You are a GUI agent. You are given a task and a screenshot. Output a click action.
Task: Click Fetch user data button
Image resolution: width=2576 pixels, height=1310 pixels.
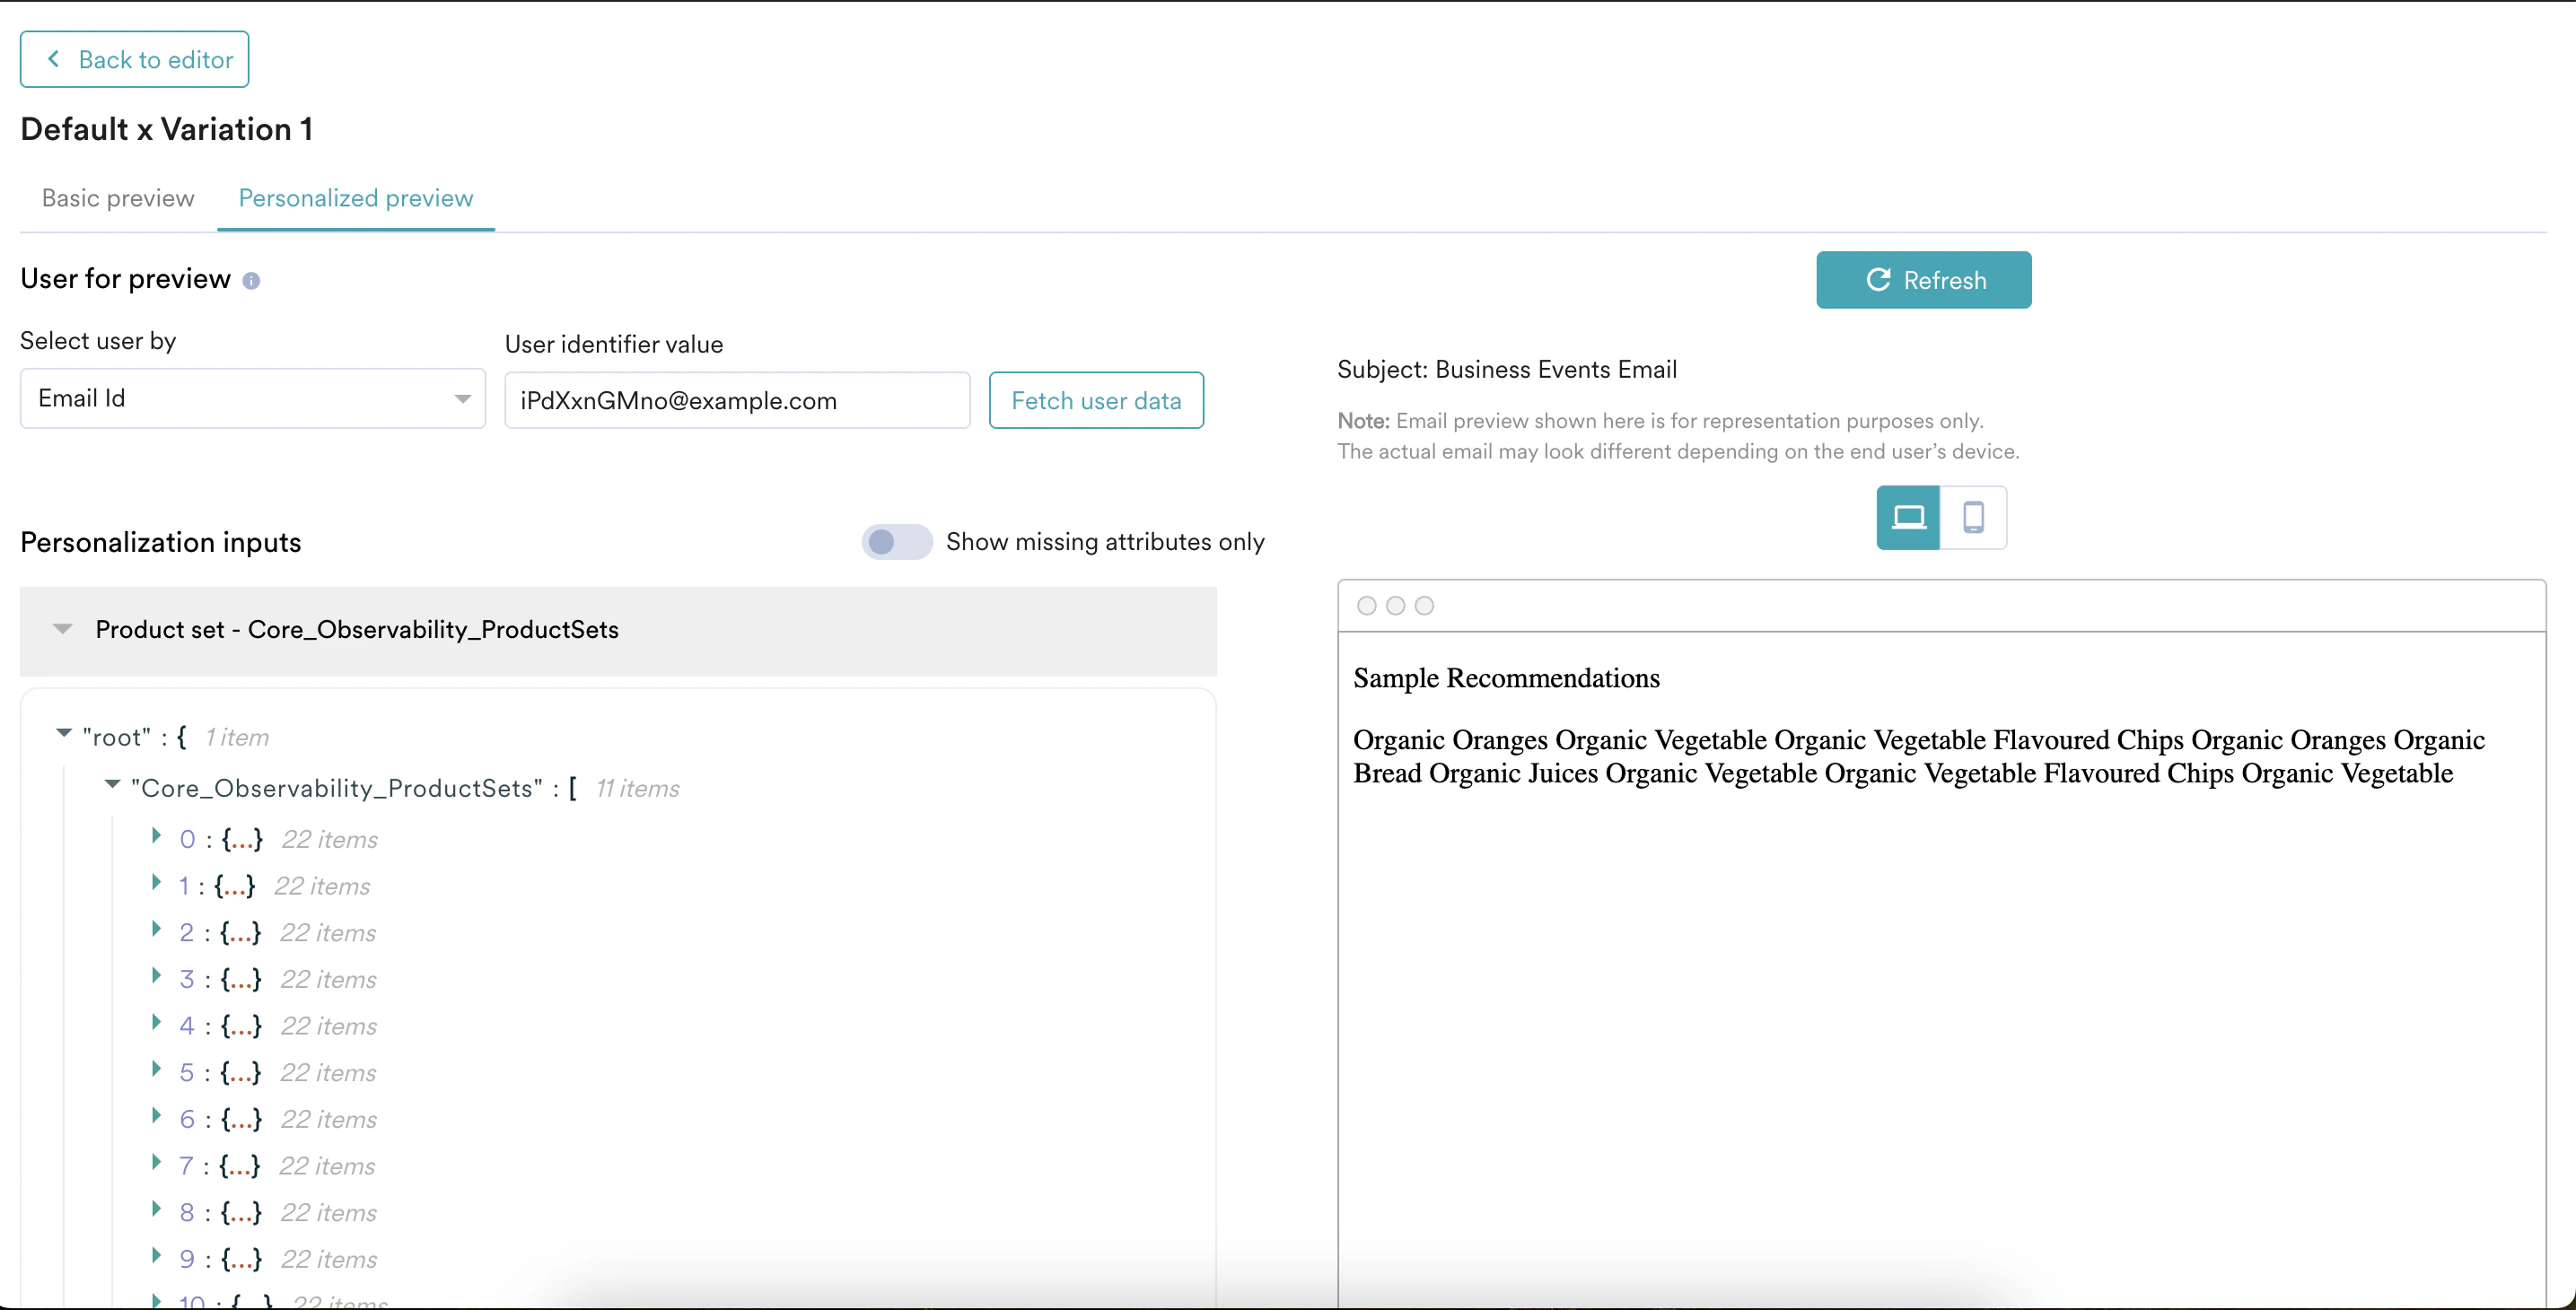[x=1095, y=401]
